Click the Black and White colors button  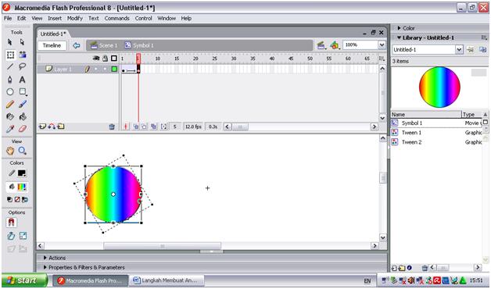9,199
